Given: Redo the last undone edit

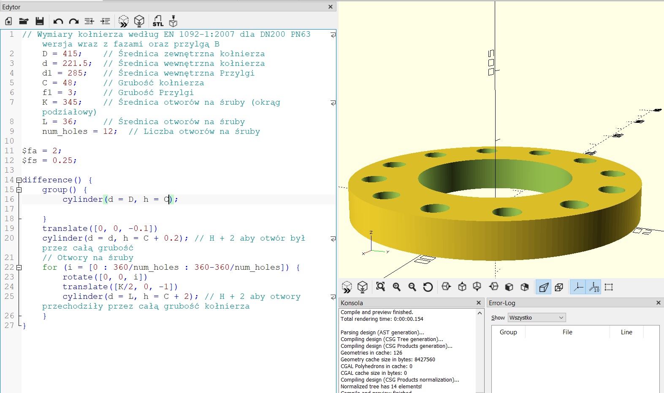Looking at the screenshot, I should [74, 21].
